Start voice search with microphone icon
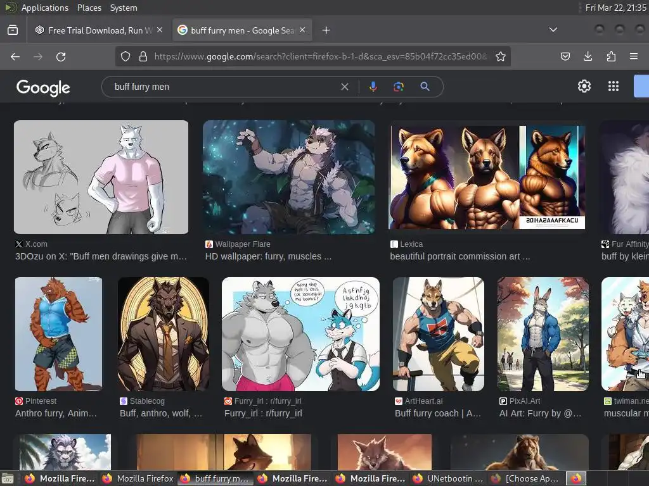 coord(373,86)
